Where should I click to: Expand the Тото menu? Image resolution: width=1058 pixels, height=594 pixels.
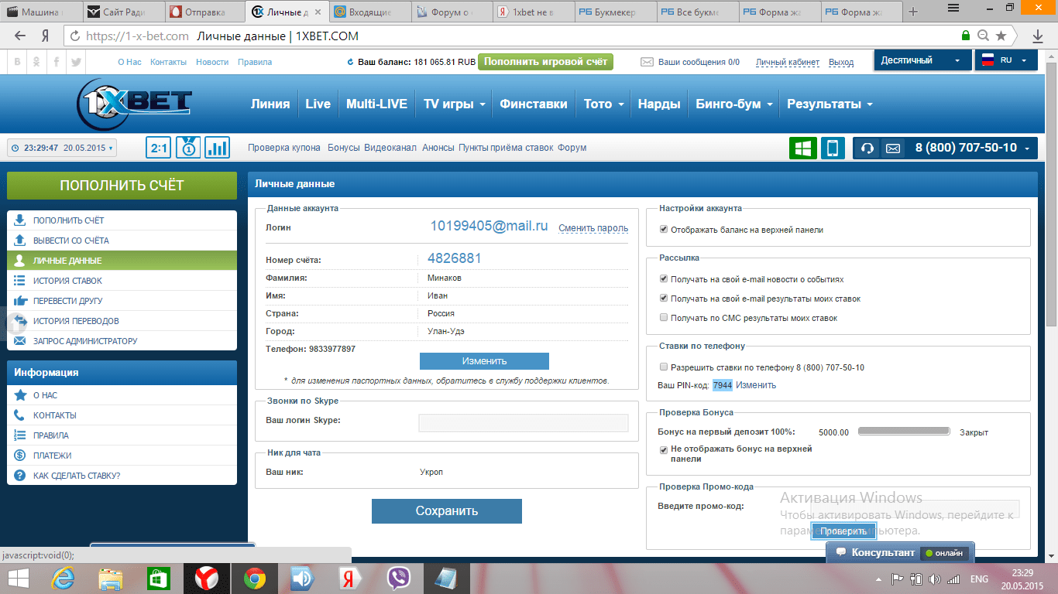tap(605, 104)
